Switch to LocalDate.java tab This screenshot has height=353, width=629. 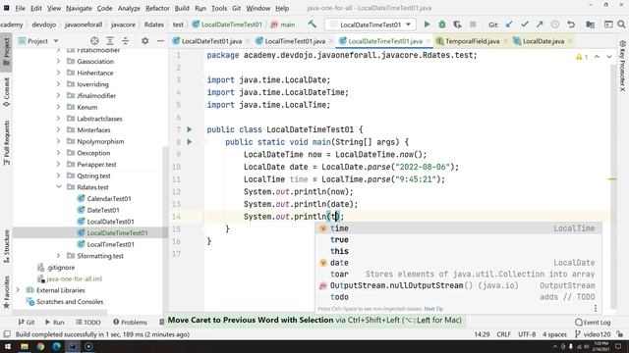click(543, 41)
